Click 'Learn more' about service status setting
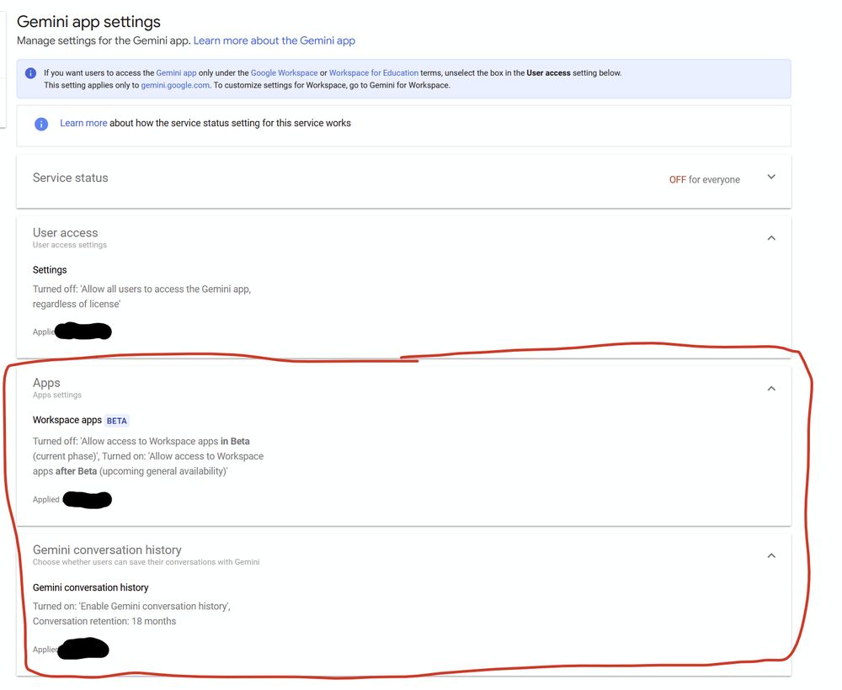Screen dimensions: 842x690 (83, 123)
